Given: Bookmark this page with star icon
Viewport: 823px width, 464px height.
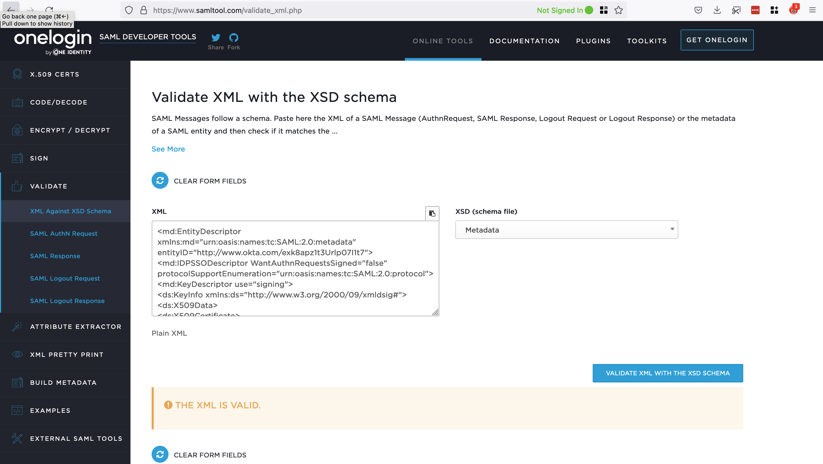Looking at the screenshot, I should point(619,10).
